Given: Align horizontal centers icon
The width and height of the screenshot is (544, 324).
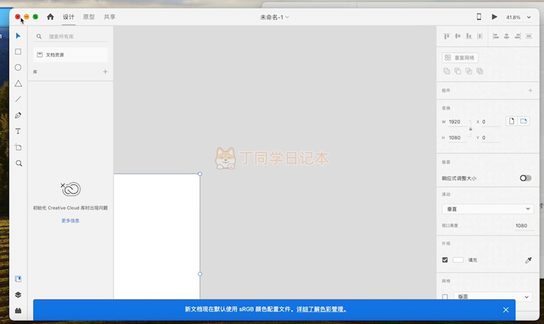Looking at the screenshot, I should click(x=507, y=36).
